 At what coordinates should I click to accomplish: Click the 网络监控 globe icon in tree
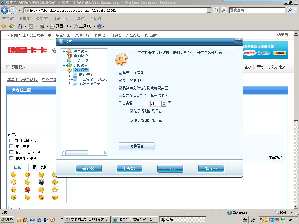pyautogui.click(x=69, y=61)
